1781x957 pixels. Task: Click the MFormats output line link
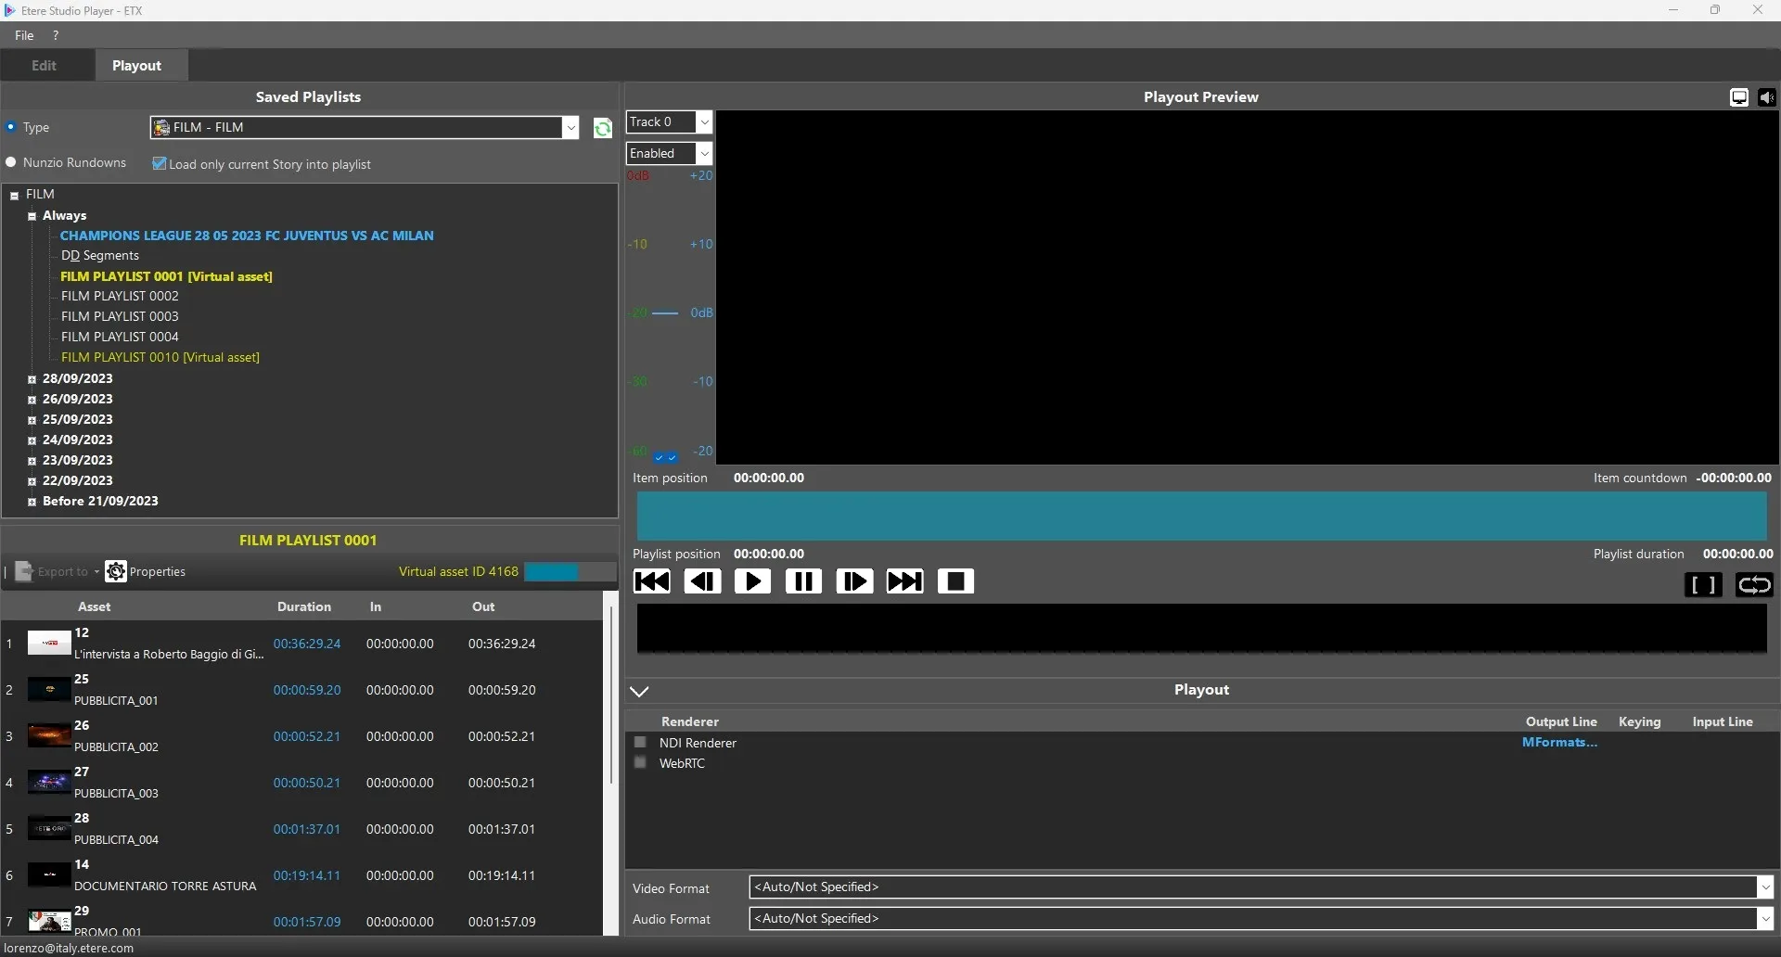click(1559, 743)
